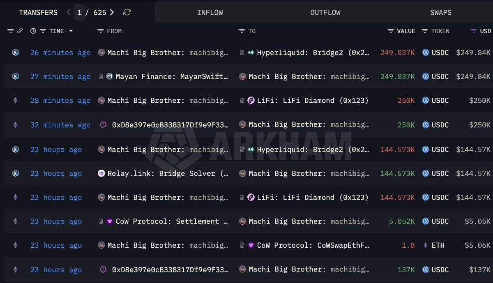Expand the TIME sort dropdown arrow
The width and height of the screenshot is (493, 283).
[71, 31]
